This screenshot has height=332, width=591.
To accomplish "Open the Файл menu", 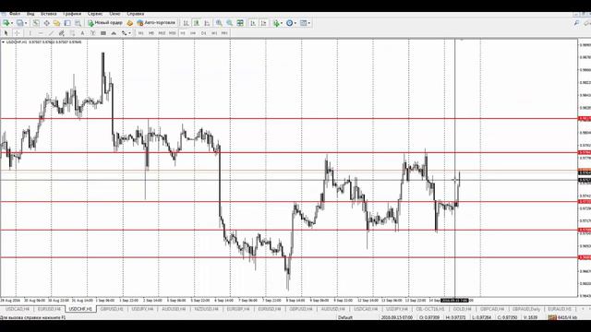I will [15, 14].
